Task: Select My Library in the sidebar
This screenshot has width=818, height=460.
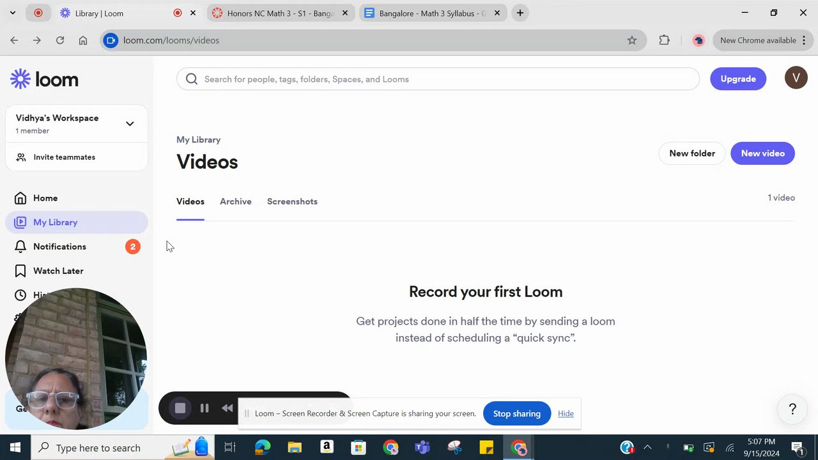Action: pyautogui.click(x=77, y=222)
